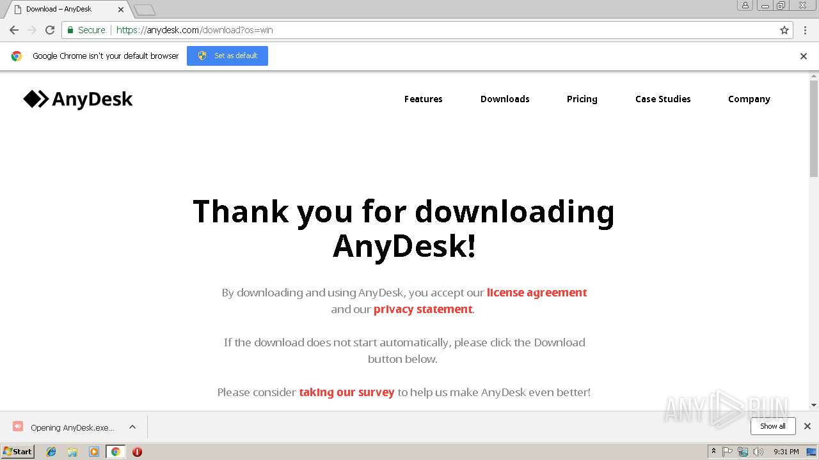
Task: Open the Company menu
Action: pyautogui.click(x=749, y=99)
